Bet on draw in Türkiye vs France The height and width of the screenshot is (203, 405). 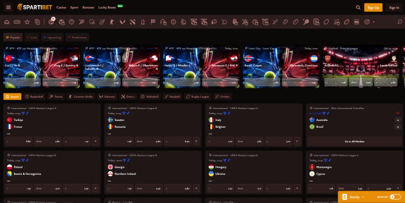(x=48, y=141)
